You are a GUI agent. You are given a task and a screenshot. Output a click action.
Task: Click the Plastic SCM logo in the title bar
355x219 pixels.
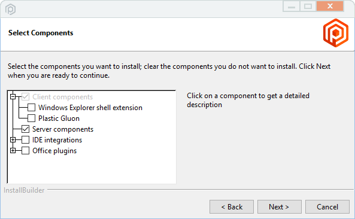coord(10,10)
